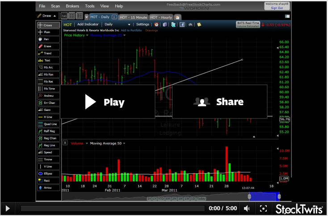328x216 pixels.
Task: Choose the Raff Reg tool
Action: coord(49,131)
